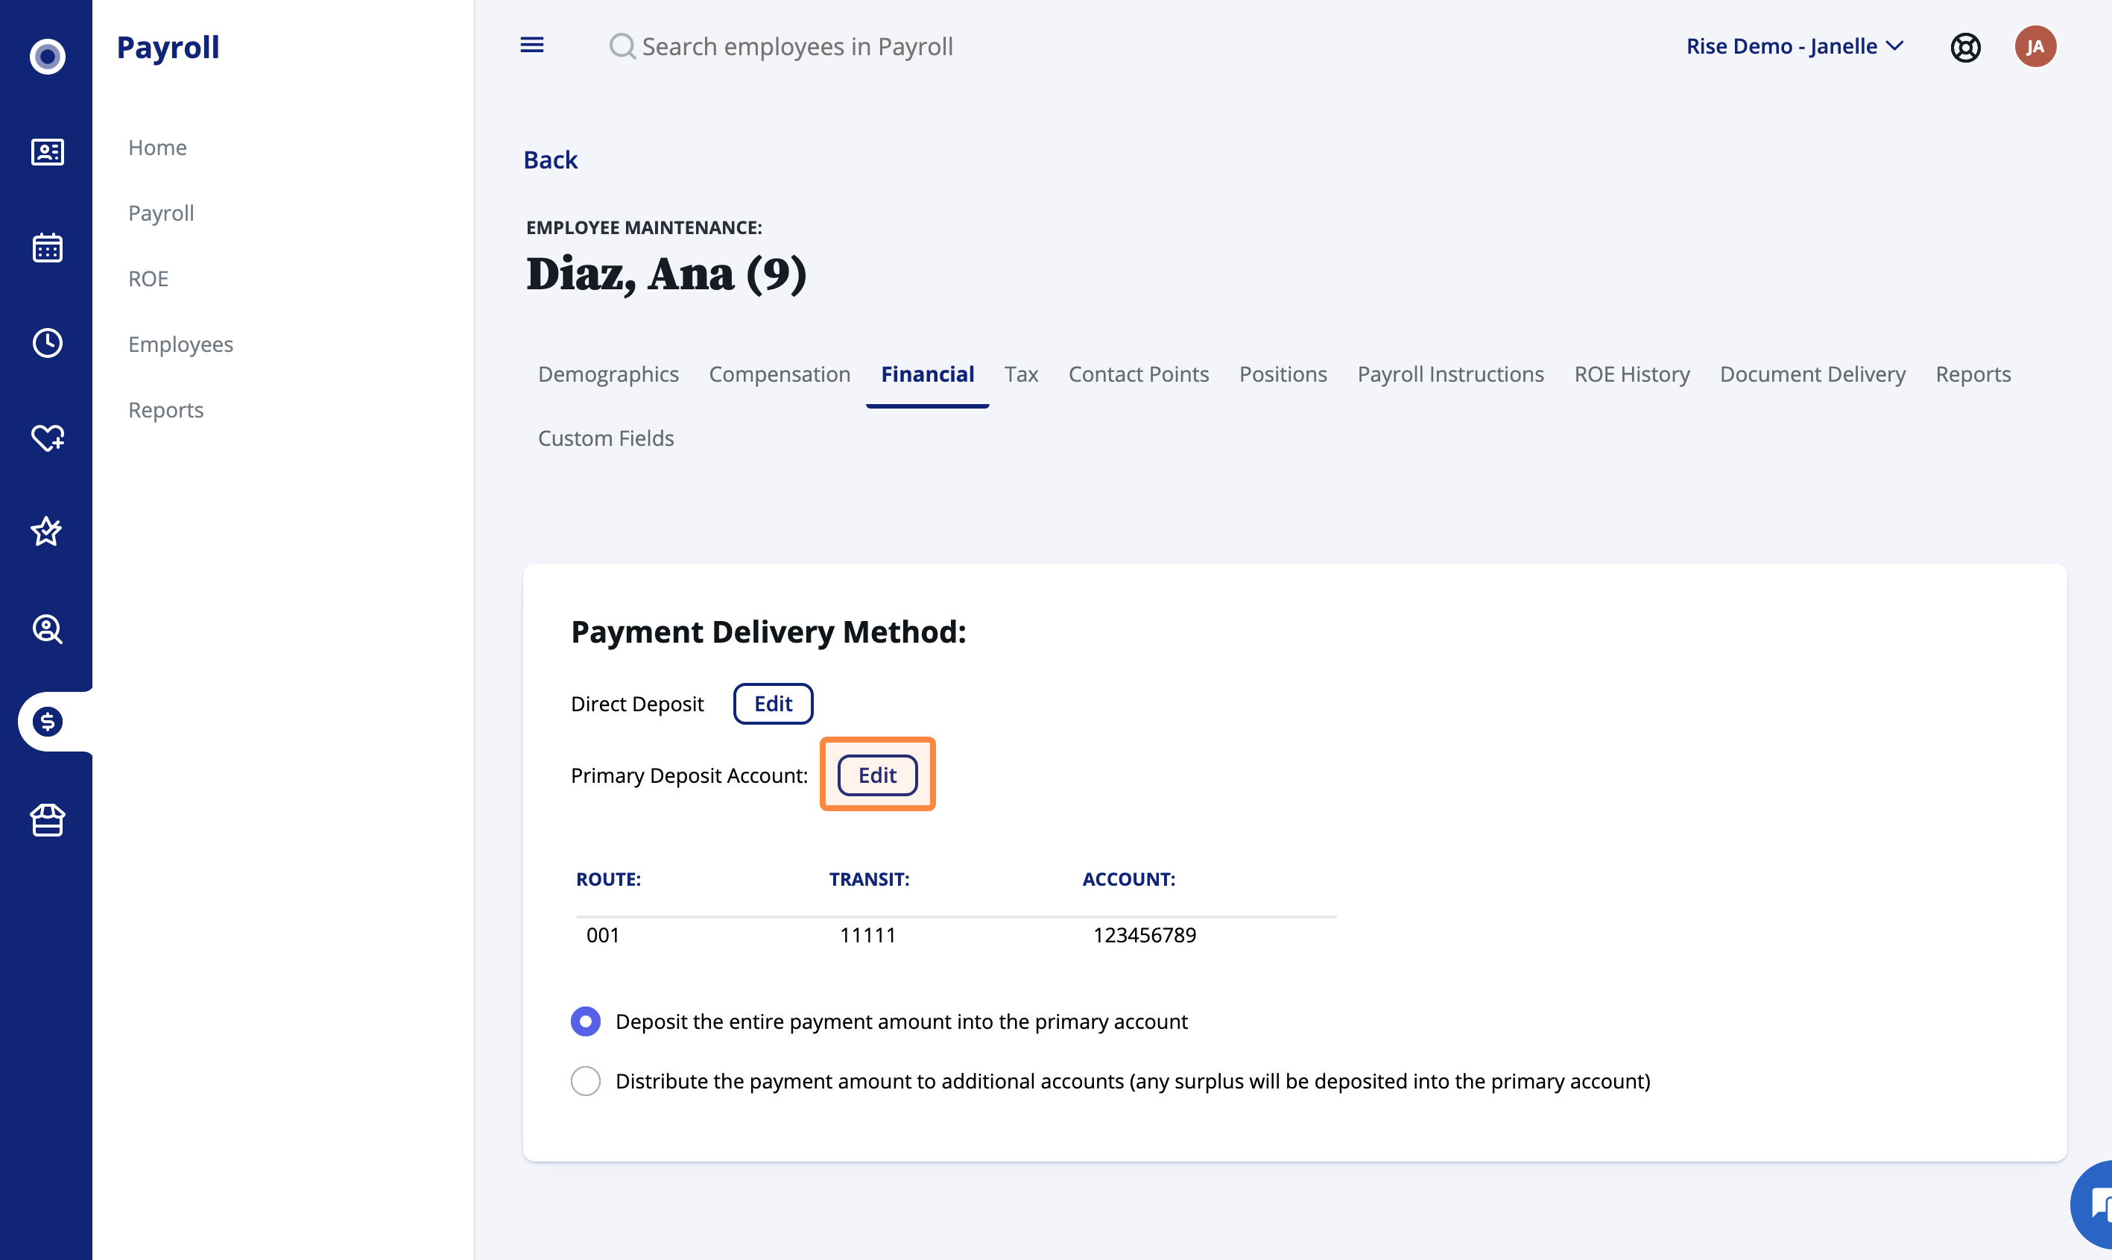2112x1260 pixels.
Task: Edit the Direct Deposit delivery method
Action: pos(773,704)
